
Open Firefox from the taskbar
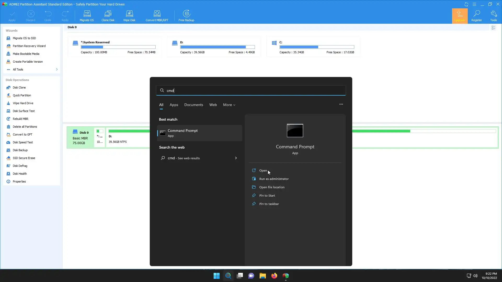274,276
